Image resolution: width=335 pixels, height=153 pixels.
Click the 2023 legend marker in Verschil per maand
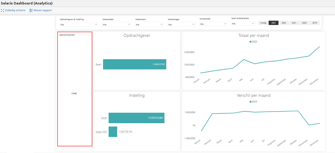[x=250, y=102]
